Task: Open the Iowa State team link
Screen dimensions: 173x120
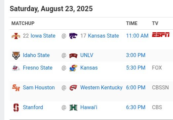Action: [x=43, y=36]
